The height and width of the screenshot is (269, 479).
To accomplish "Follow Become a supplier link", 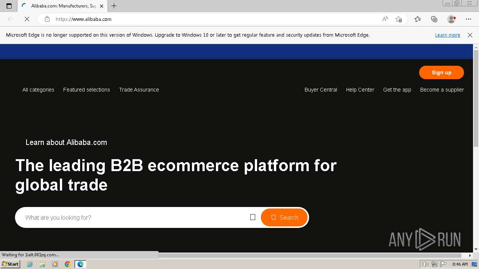I will pos(442,90).
